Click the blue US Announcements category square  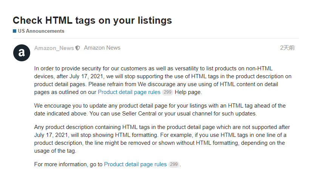point(14,31)
